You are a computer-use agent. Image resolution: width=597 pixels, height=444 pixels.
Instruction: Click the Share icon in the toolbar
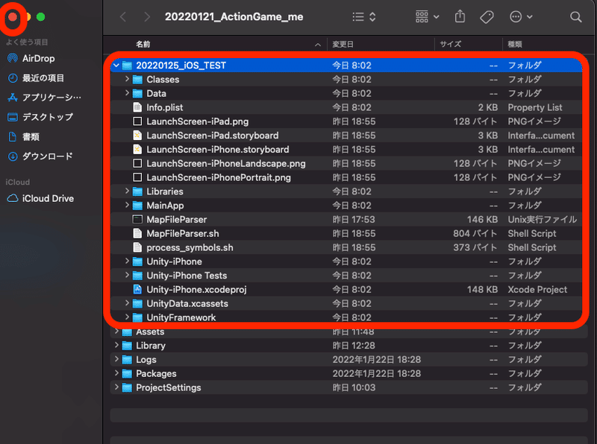pyautogui.click(x=460, y=16)
